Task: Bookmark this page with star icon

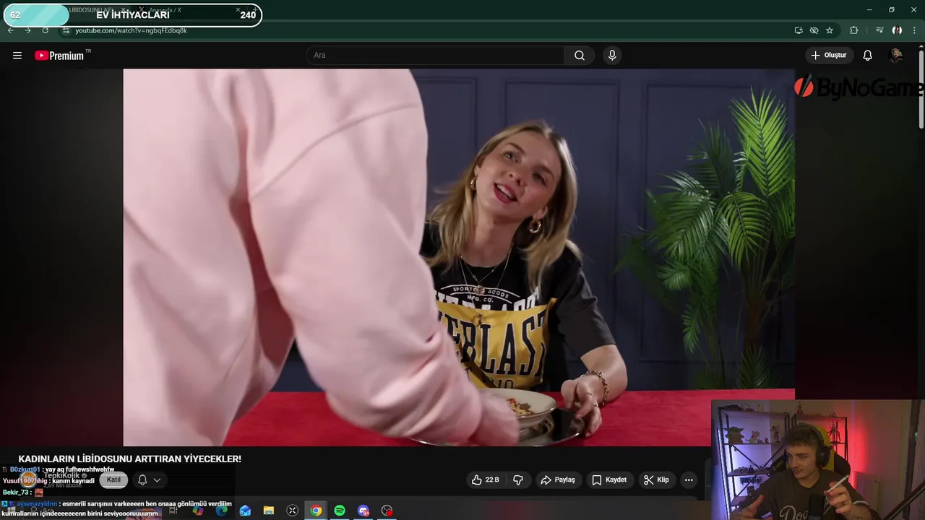Action: coord(830,30)
